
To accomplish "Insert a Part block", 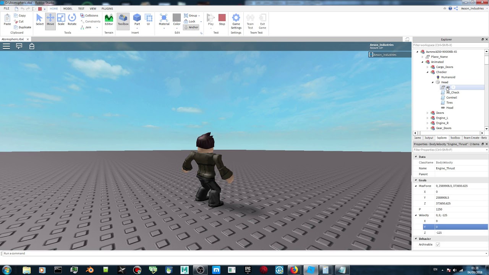I will click(137, 20).
